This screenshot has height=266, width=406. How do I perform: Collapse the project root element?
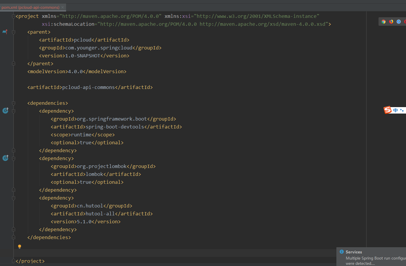[x=13, y=16]
